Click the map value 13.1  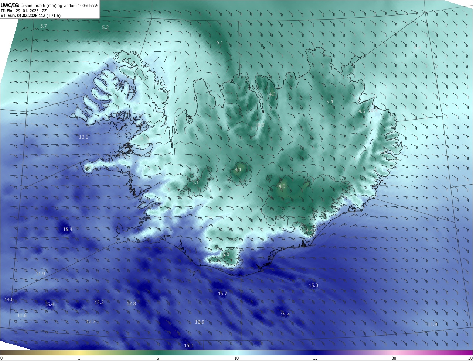(84, 137)
